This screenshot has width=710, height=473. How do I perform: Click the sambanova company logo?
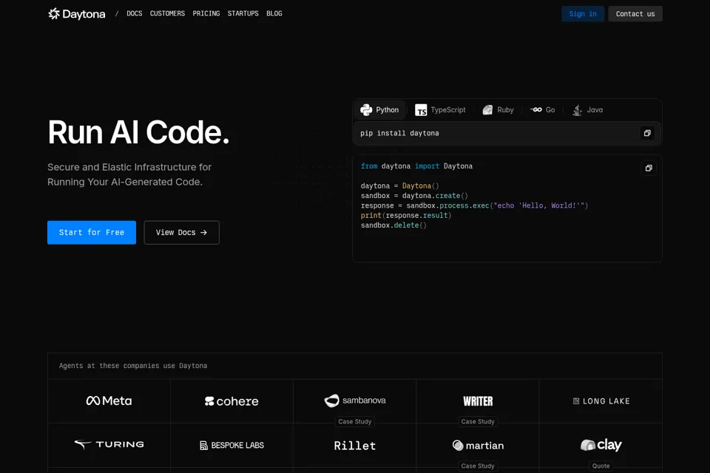(x=355, y=401)
